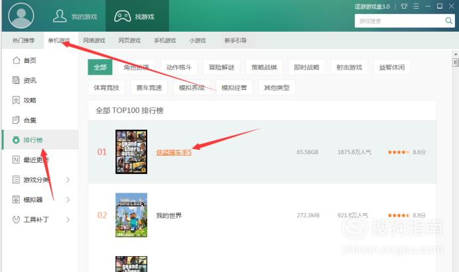
Task: Click the list icon beside 游戏分类
Action: click(16, 179)
